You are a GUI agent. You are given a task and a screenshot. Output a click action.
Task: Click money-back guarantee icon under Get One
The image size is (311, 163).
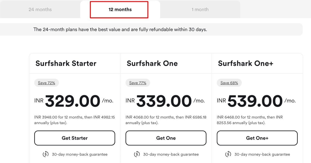(137, 154)
